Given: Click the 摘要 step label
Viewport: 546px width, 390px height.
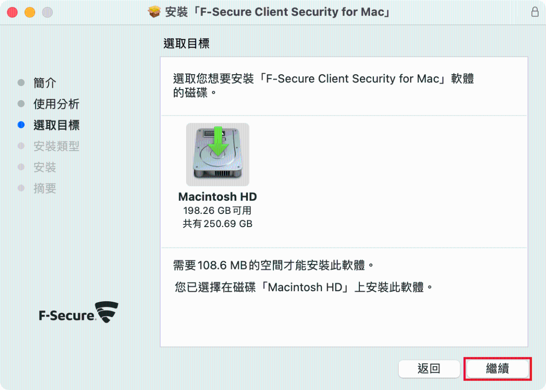Looking at the screenshot, I should pos(45,188).
